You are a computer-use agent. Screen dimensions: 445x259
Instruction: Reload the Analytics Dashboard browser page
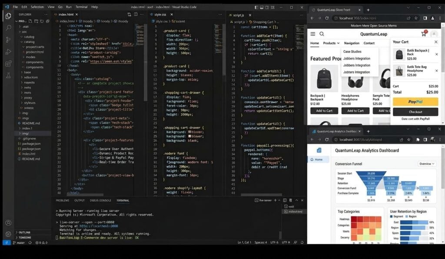click(327, 139)
